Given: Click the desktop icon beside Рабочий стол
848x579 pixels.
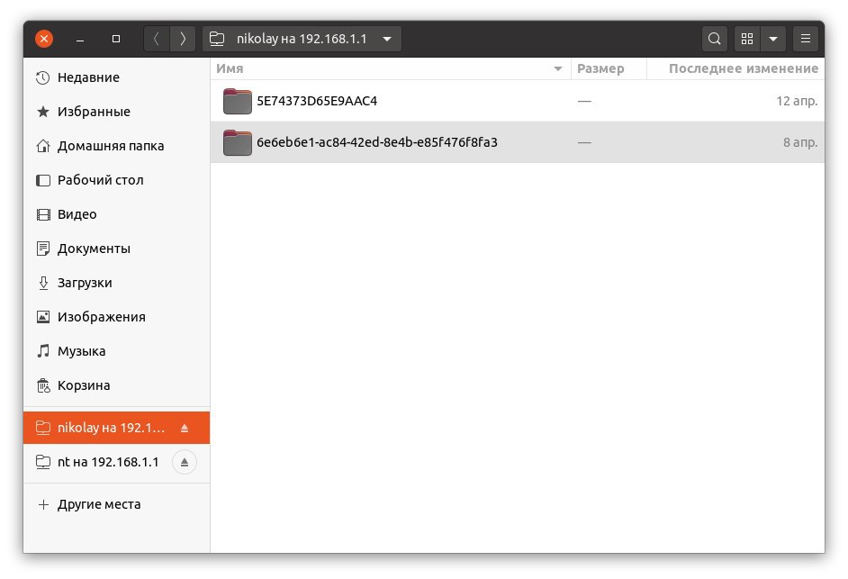Looking at the screenshot, I should [x=42, y=180].
